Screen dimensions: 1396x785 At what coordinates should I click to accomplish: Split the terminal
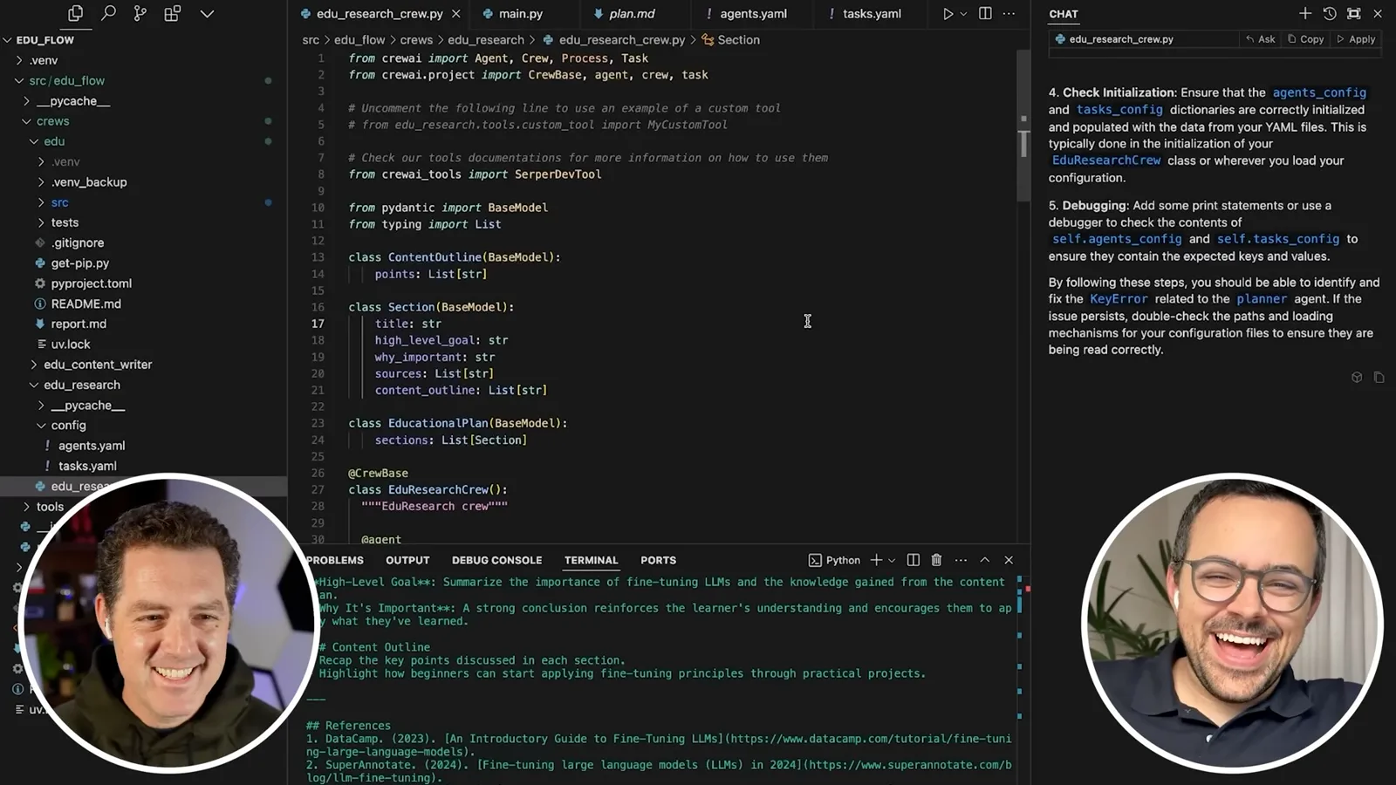(x=913, y=560)
